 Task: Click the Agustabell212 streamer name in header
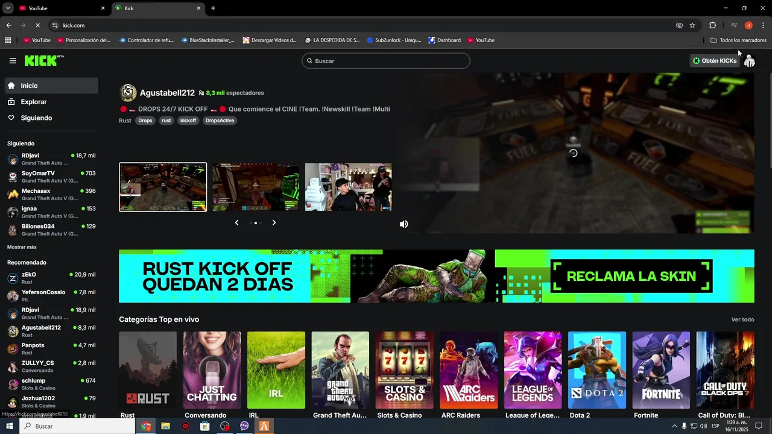[167, 93]
